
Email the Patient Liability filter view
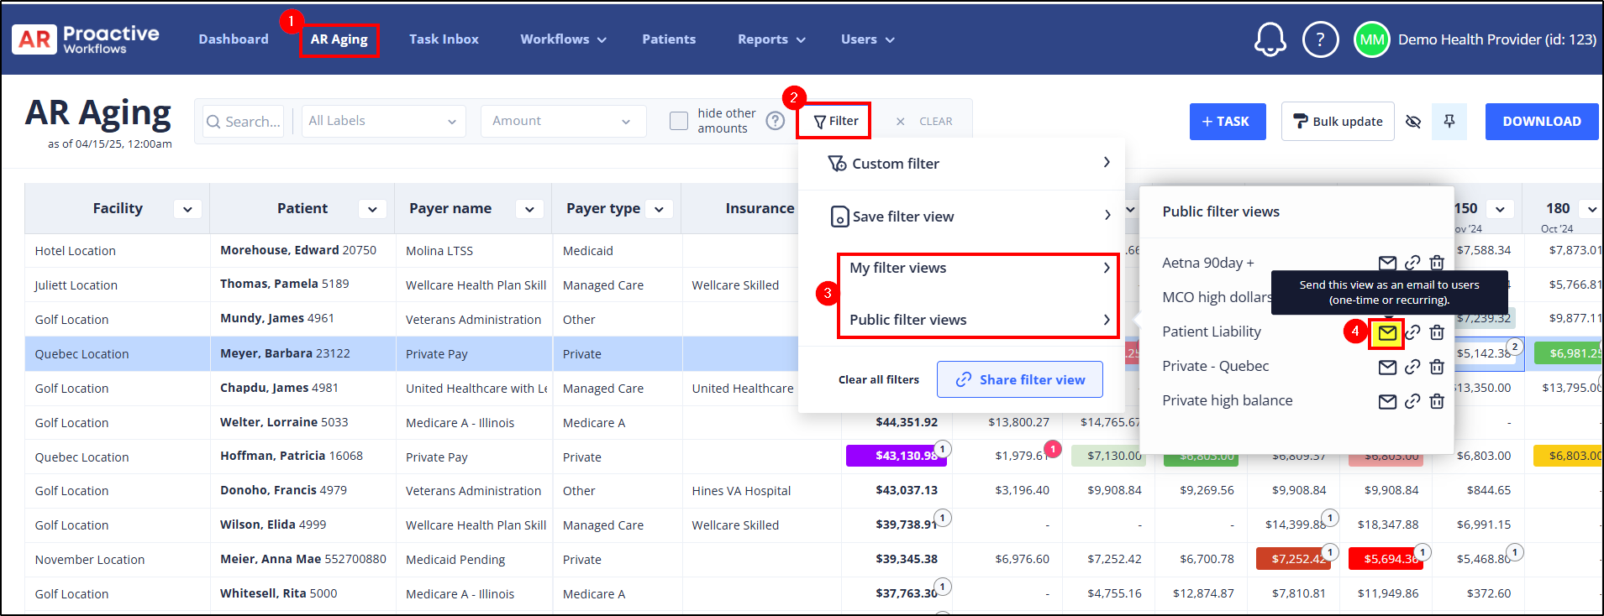(x=1387, y=333)
